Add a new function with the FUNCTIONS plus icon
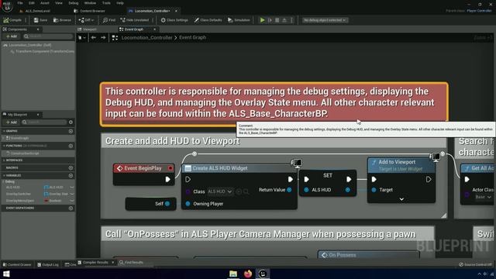Image resolution: width=496 pixels, height=279 pixels. pyautogui.click(x=71, y=146)
